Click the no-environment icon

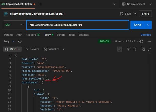124,4
